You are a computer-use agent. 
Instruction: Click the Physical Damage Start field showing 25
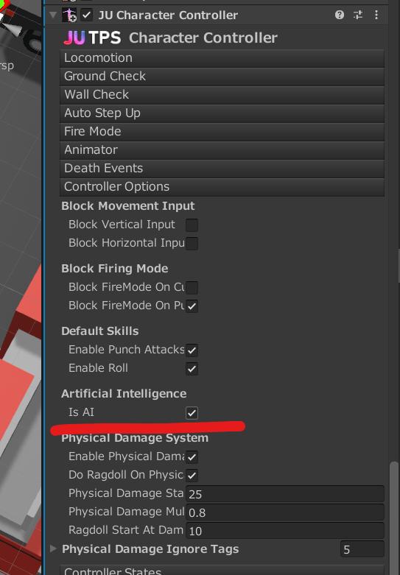285,494
